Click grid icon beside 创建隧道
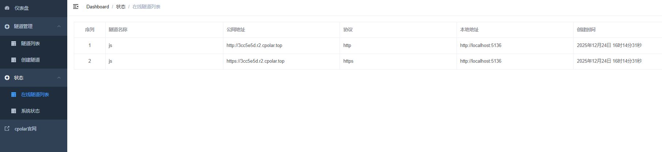 click(x=14, y=60)
